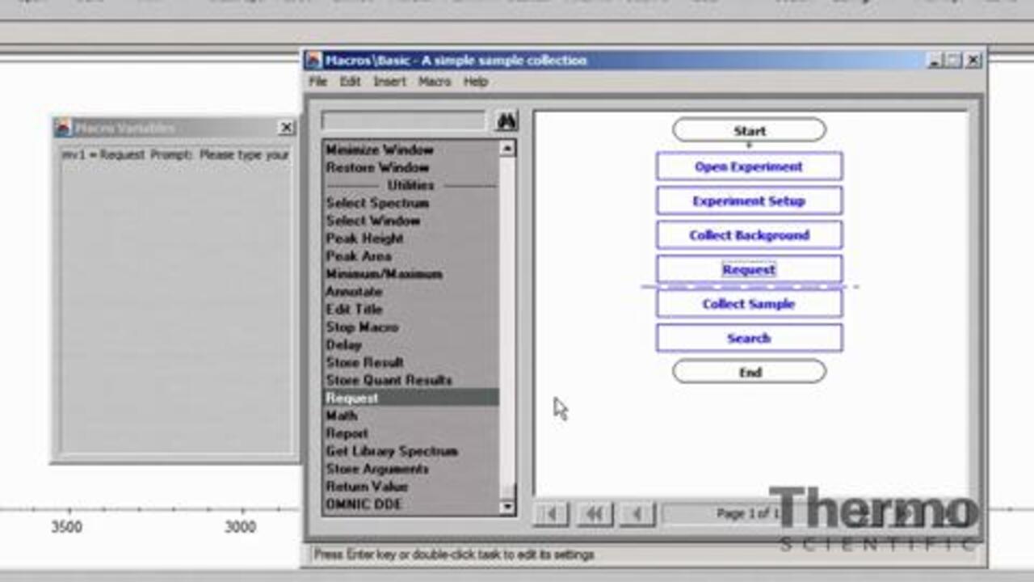Screen dimensions: 1034x582
Task: Open the Insert menu
Action: (x=389, y=82)
